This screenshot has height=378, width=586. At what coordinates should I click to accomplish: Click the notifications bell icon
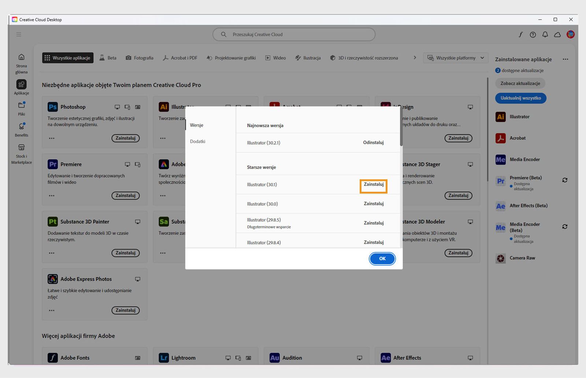coord(545,34)
